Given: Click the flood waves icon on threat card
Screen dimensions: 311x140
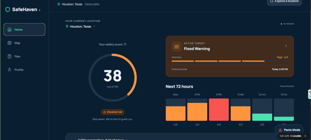Looking at the screenshot, I should click(176, 47).
